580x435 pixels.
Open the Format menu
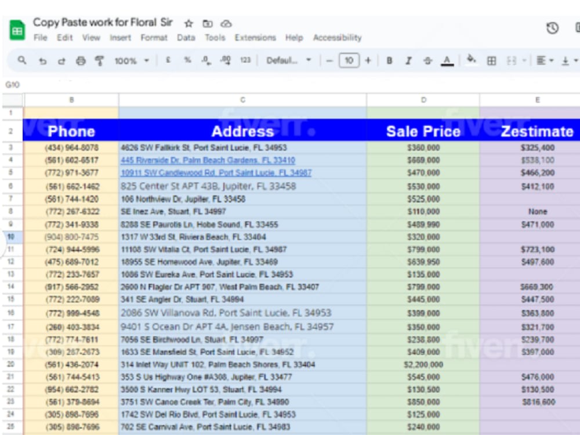(x=154, y=38)
